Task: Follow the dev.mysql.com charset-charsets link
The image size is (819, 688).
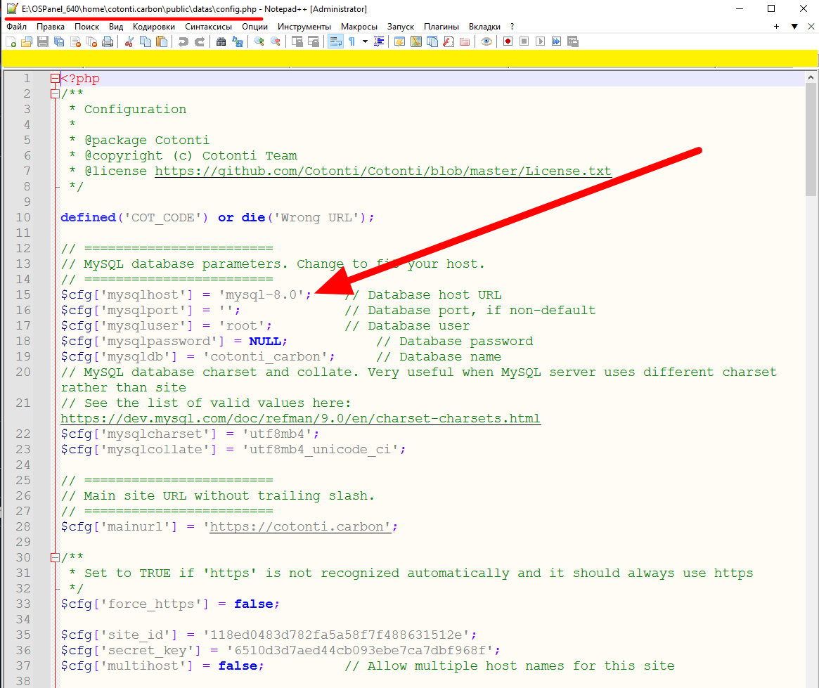Action: 300,419
